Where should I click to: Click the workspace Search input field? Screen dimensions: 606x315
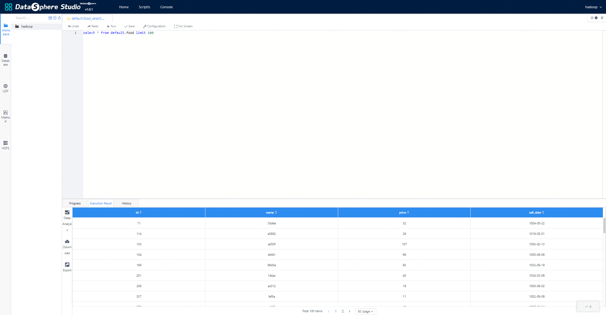[30, 18]
